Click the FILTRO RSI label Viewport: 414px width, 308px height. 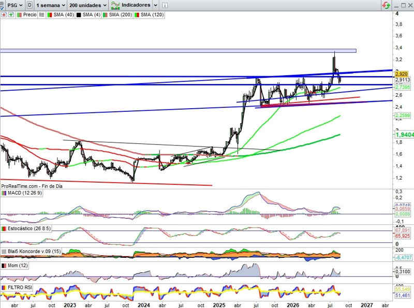click(x=20, y=287)
